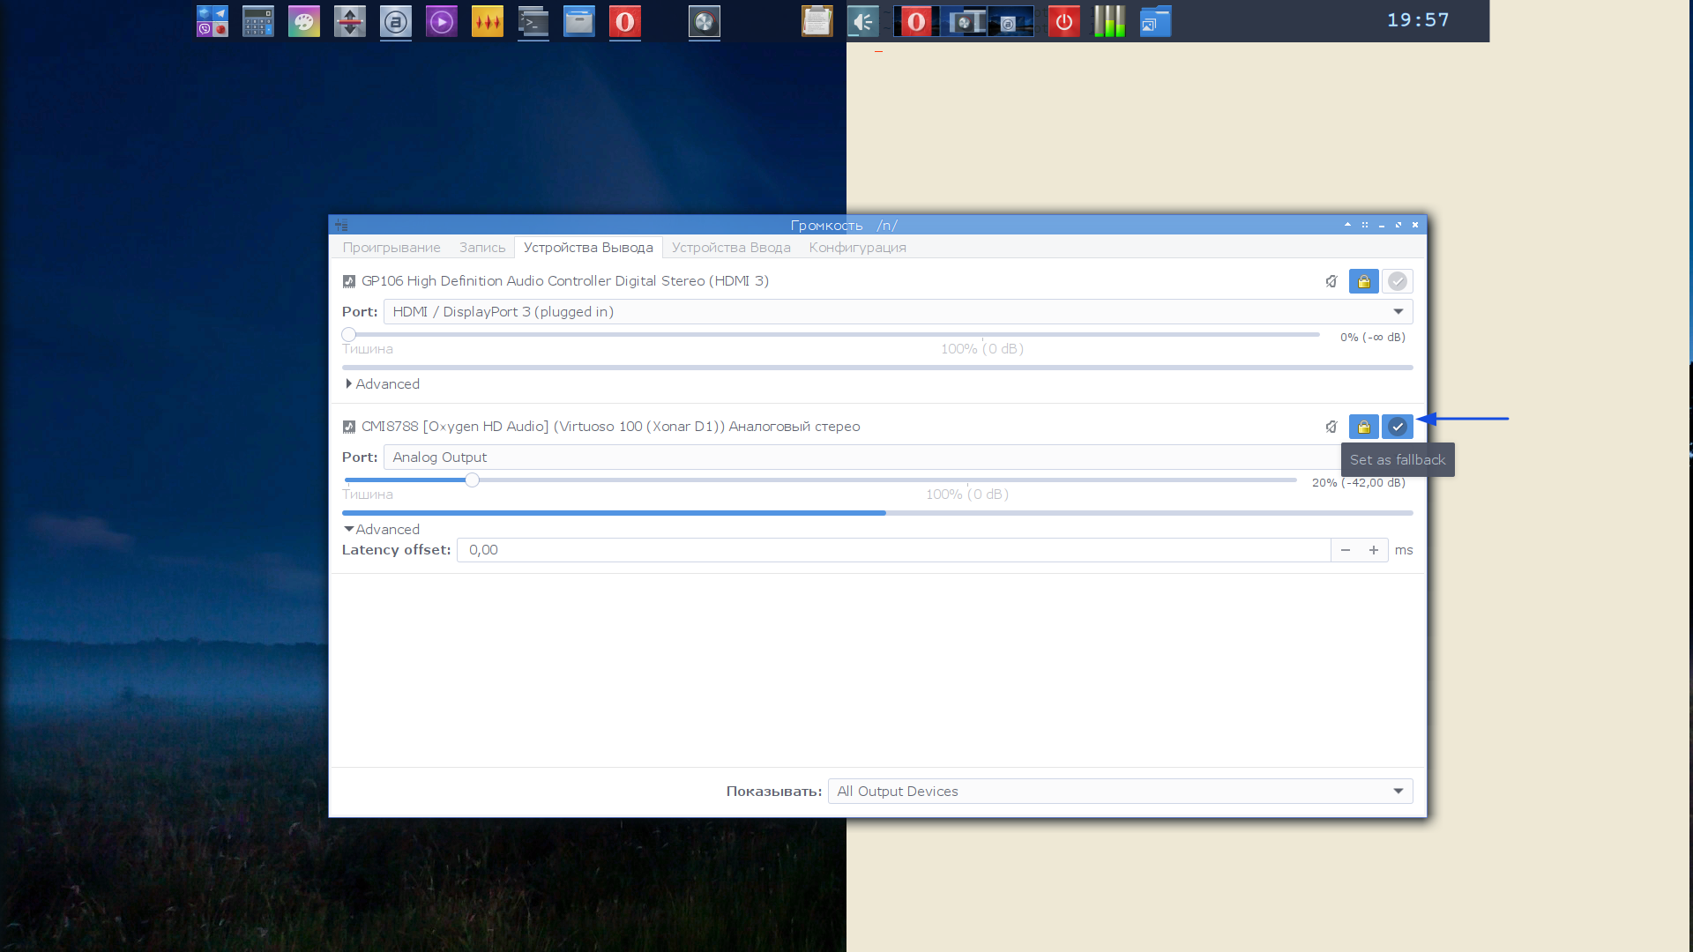
Task: Click the GP106 device sound card icon
Action: tap(349, 281)
